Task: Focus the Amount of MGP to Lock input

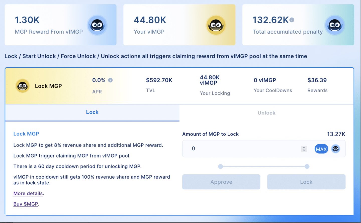Action: coord(241,149)
